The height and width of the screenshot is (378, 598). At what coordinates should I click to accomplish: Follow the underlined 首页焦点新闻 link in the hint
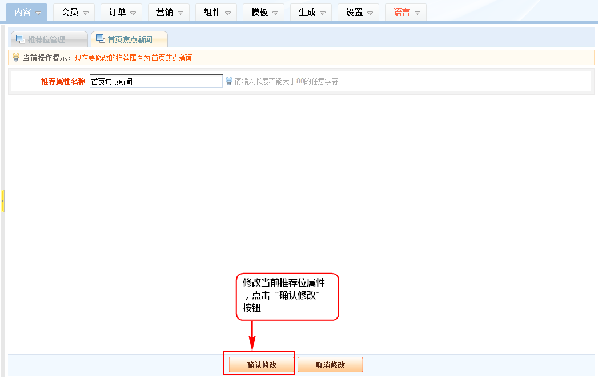pyautogui.click(x=172, y=58)
